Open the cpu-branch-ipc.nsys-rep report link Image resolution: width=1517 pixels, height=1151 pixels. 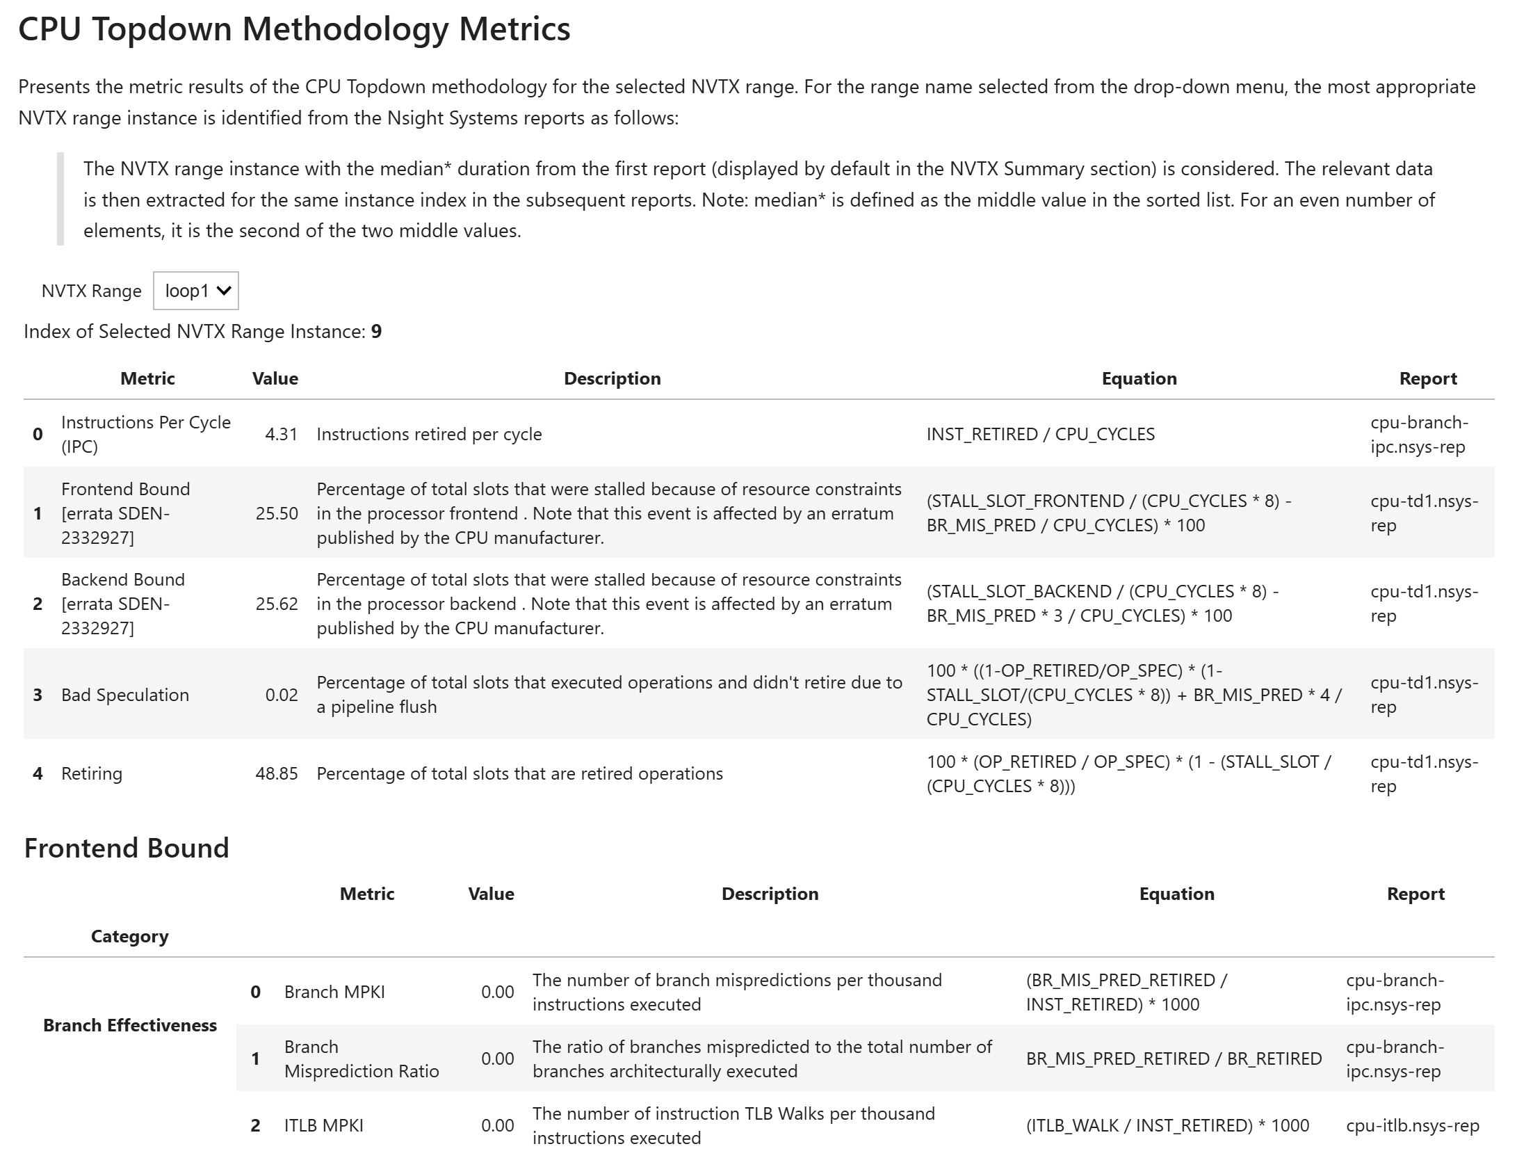[x=1422, y=433]
